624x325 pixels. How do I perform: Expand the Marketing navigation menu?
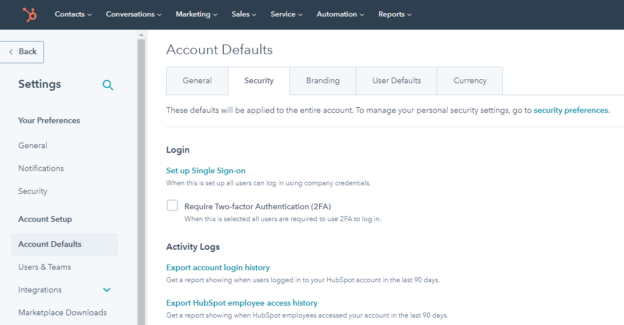pyautogui.click(x=196, y=14)
